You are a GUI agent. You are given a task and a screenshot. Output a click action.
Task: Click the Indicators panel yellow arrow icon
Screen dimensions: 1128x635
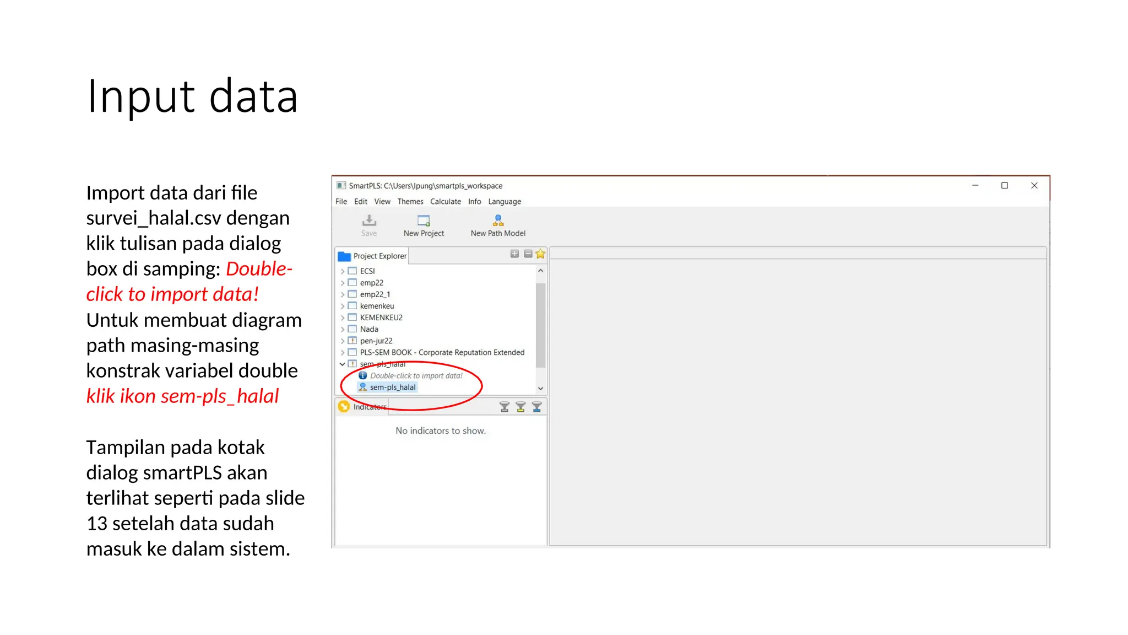coord(344,407)
